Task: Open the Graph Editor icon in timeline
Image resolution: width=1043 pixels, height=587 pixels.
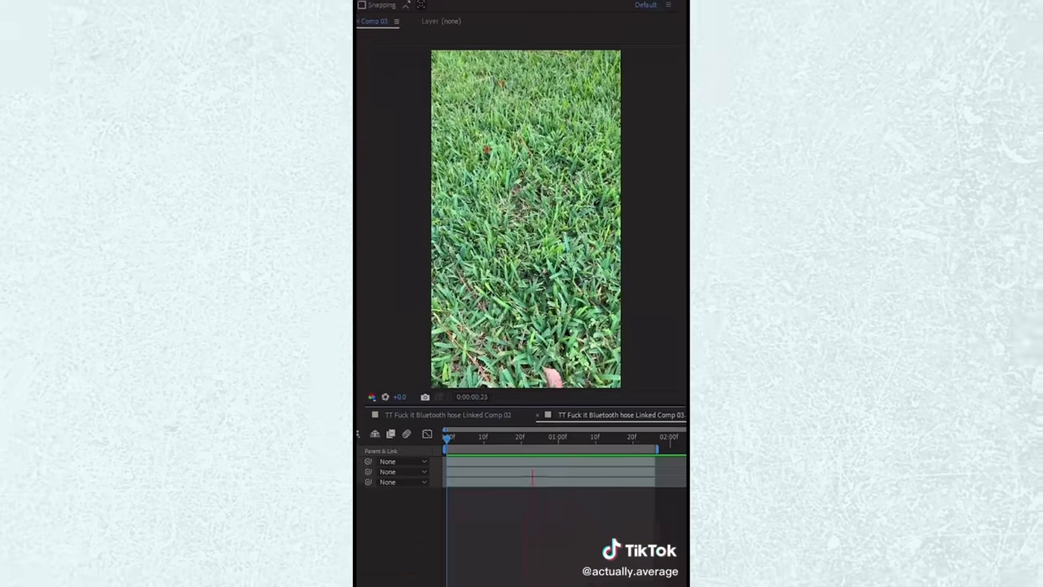Action: point(427,434)
